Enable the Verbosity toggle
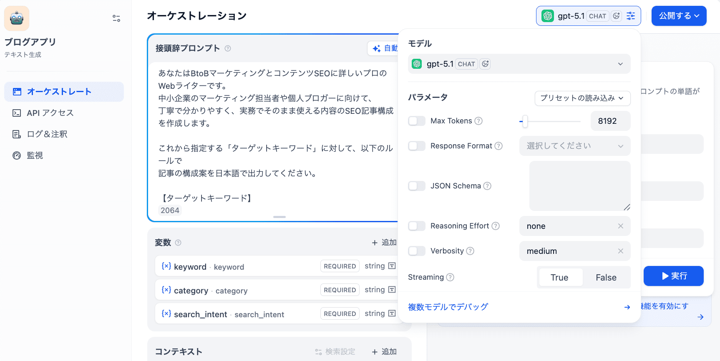The height and width of the screenshot is (361, 720). [417, 251]
